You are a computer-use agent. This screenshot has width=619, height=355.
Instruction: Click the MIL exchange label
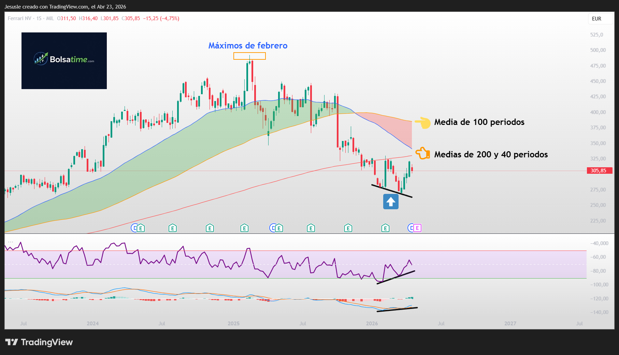(50, 18)
